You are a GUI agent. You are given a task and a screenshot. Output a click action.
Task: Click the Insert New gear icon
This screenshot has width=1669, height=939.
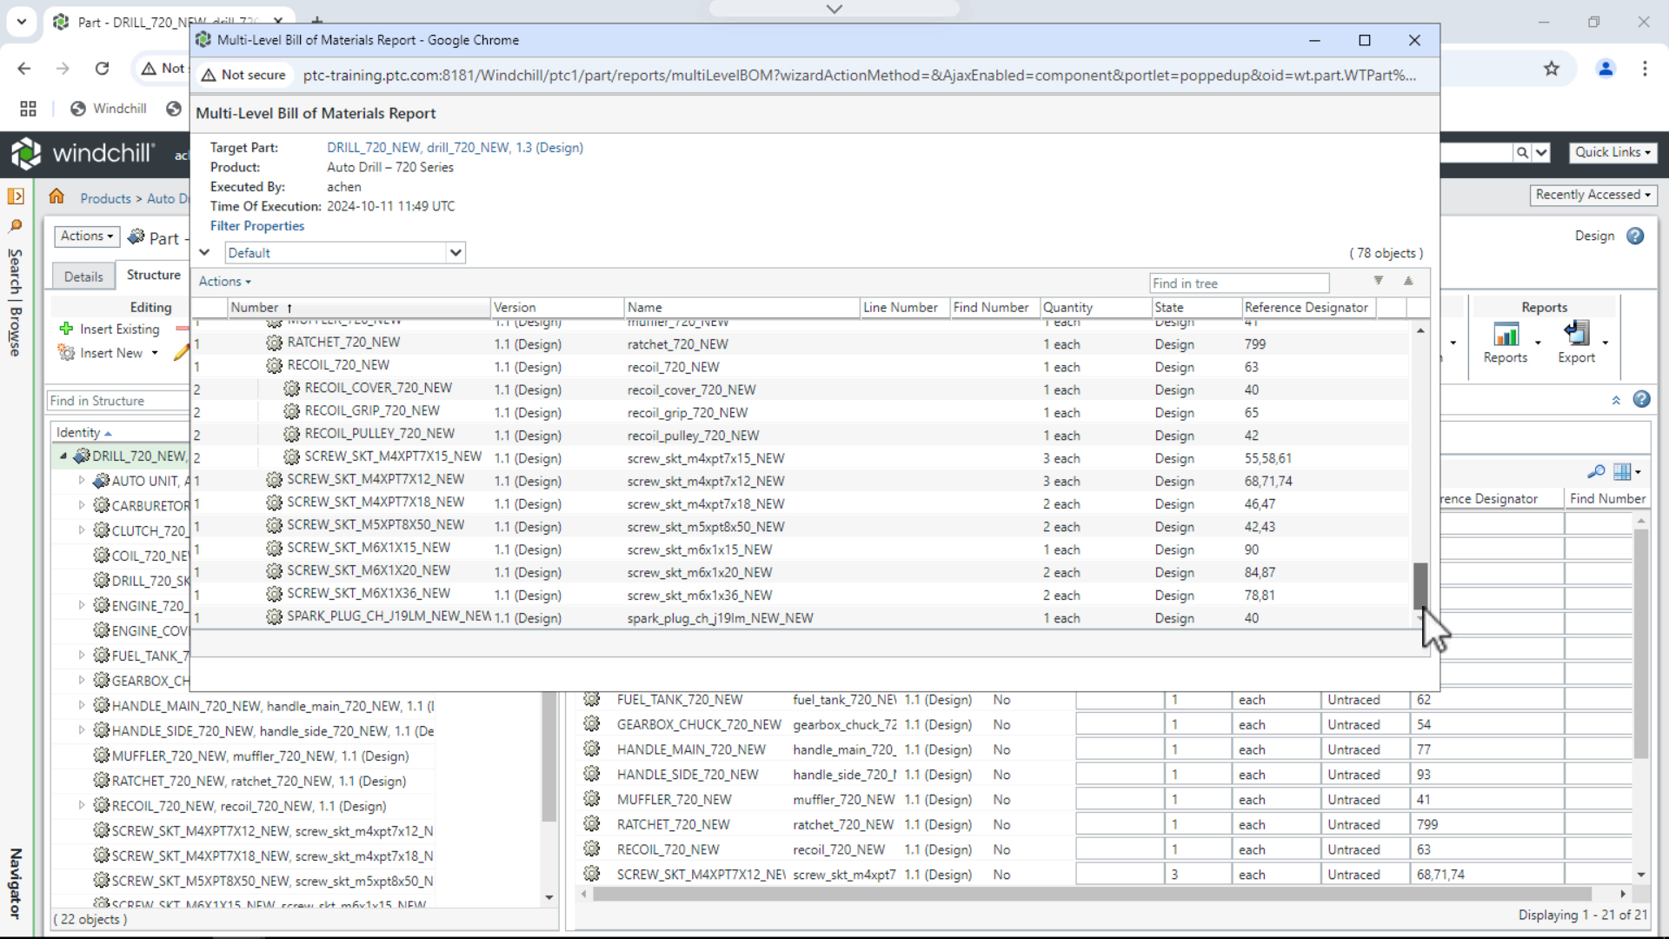65,352
